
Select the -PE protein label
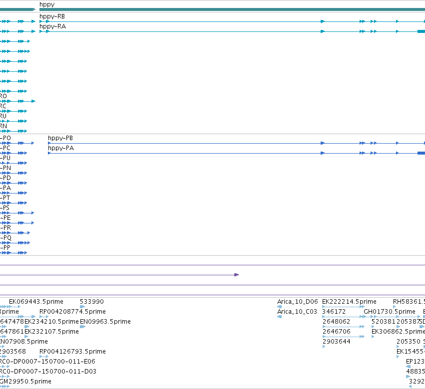point(5,218)
